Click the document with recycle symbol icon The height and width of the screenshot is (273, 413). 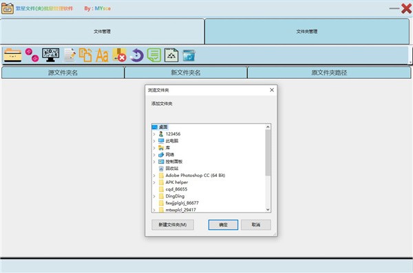click(x=171, y=55)
